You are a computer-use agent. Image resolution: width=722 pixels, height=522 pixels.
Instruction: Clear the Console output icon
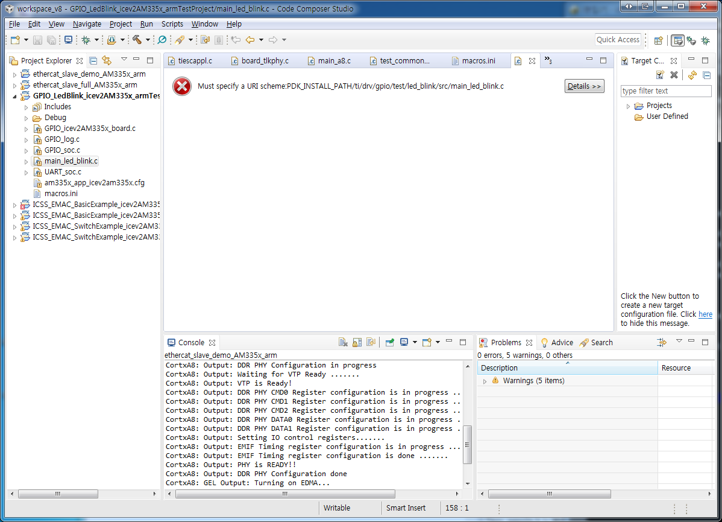tap(343, 342)
